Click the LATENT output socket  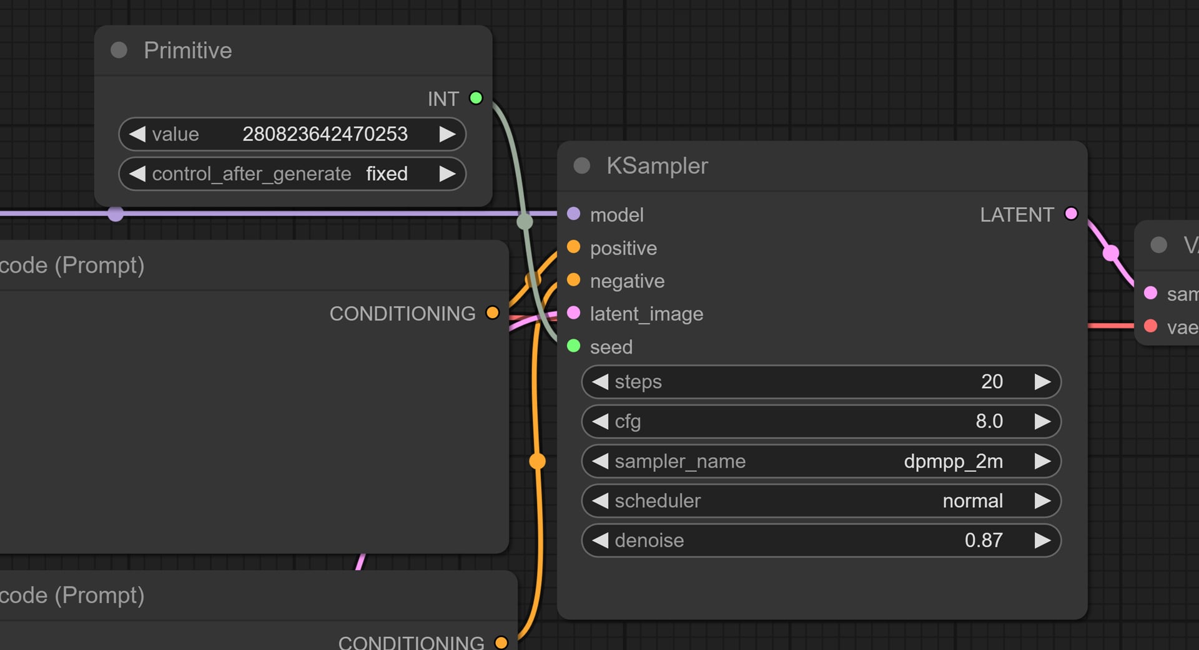(1071, 214)
